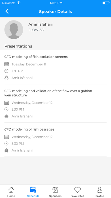111x198 pixels.
Task: Select the Speaker Details title
Action: click(55, 12)
